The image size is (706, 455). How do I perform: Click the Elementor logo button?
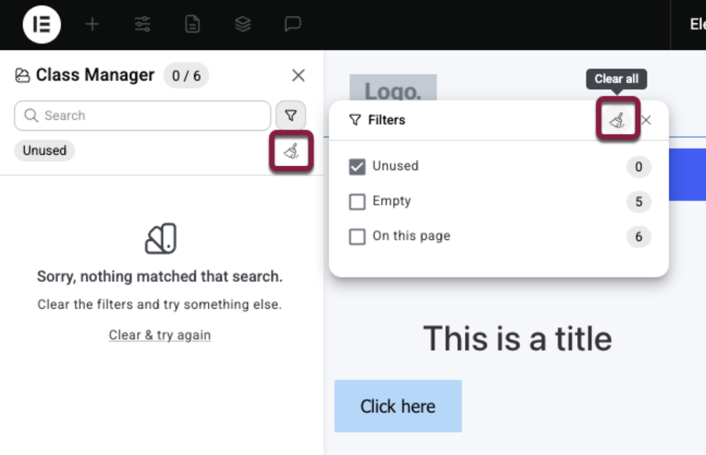pyautogui.click(x=41, y=24)
